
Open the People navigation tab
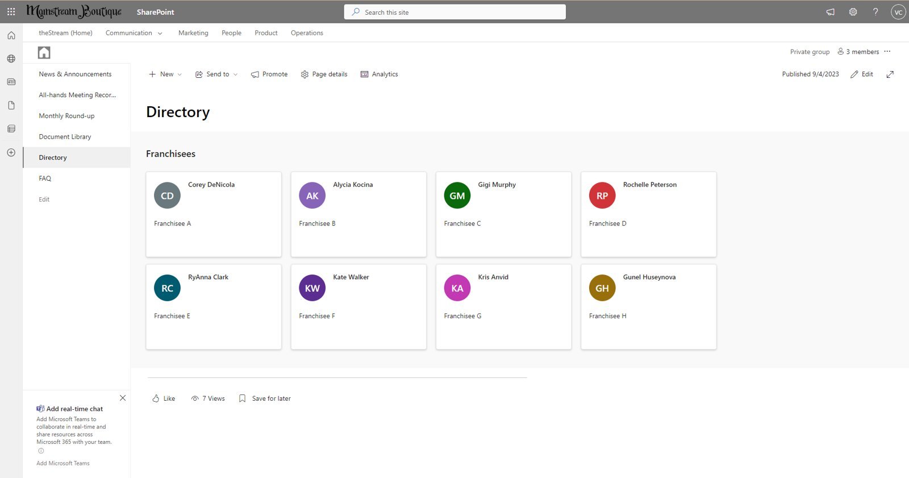pos(231,33)
